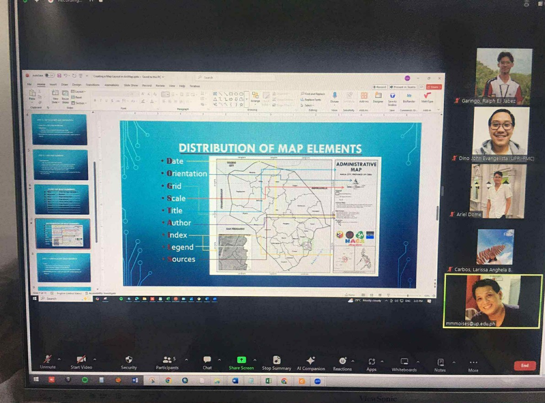The width and height of the screenshot is (545, 403).
Task: Open the Section dropdown in Slides group
Action: [x=79, y=103]
